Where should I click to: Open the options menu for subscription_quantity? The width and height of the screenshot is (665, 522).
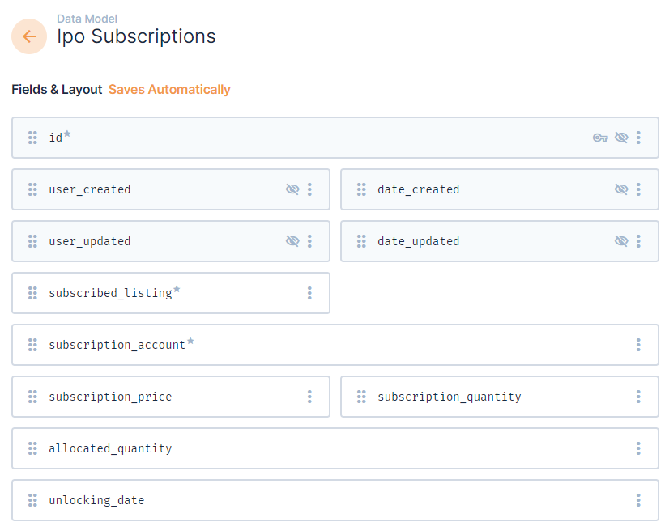[638, 397]
